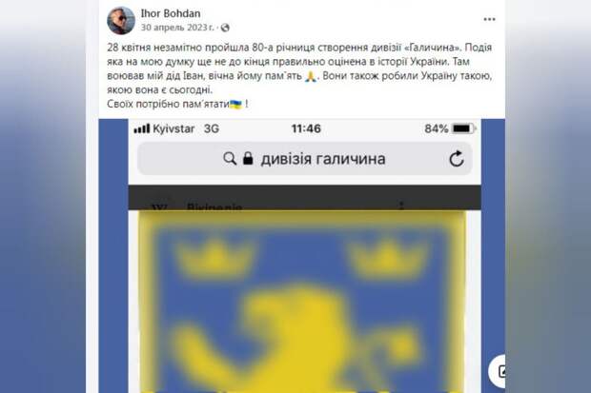Select the дивізія галичина address field

pyautogui.click(x=304, y=159)
